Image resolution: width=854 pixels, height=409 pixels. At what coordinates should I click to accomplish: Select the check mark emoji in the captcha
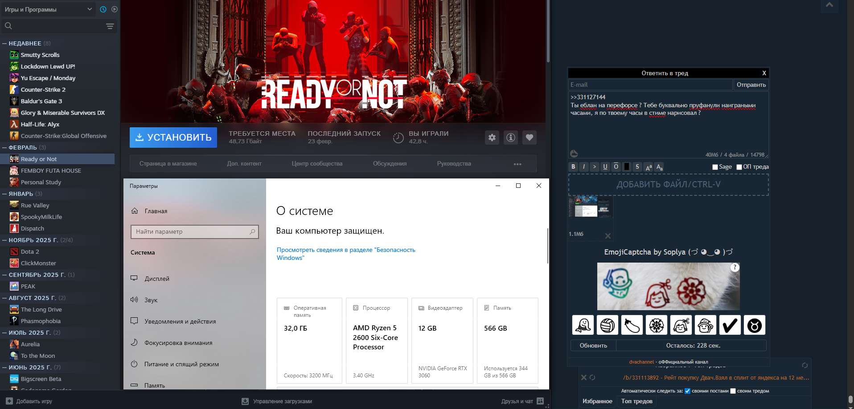pos(730,325)
